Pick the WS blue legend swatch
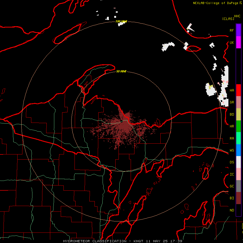 tap(238, 150)
